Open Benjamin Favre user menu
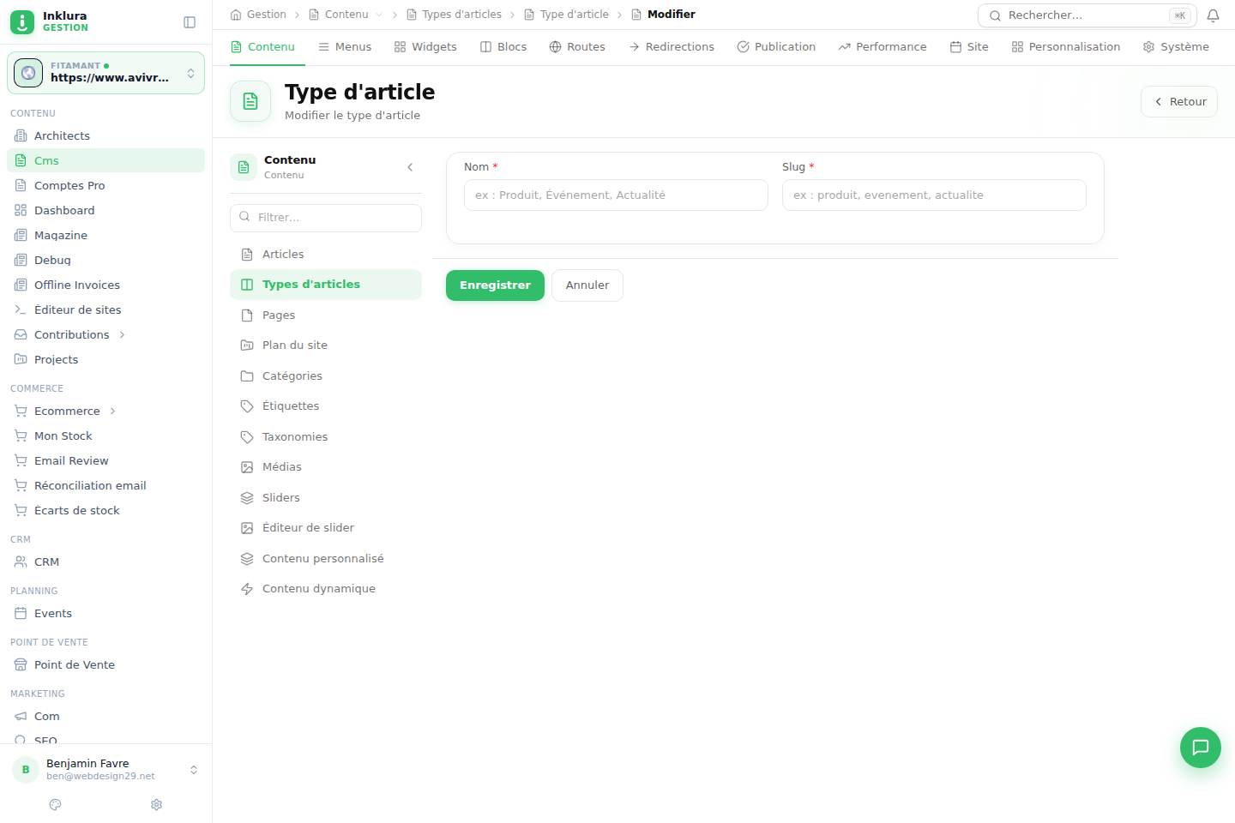 point(105,769)
